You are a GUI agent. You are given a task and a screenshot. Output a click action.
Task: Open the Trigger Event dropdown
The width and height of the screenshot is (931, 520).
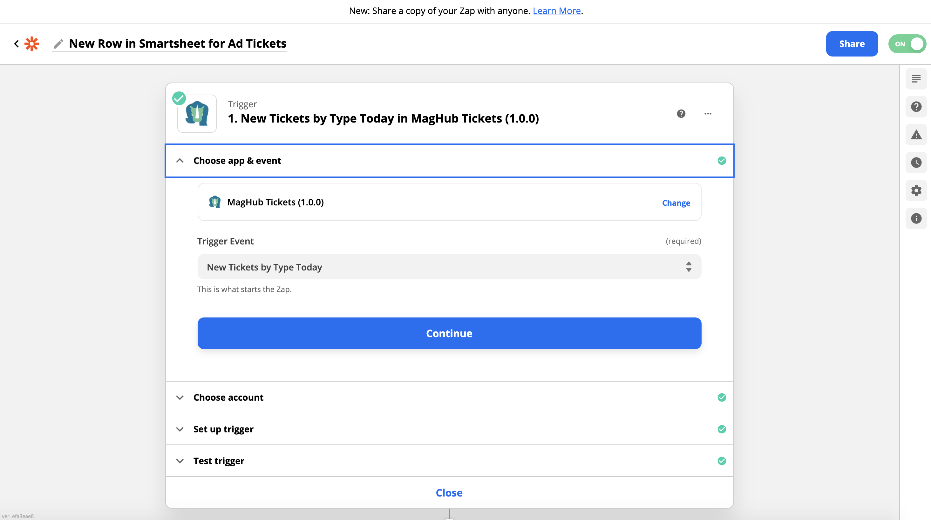click(x=449, y=267)
